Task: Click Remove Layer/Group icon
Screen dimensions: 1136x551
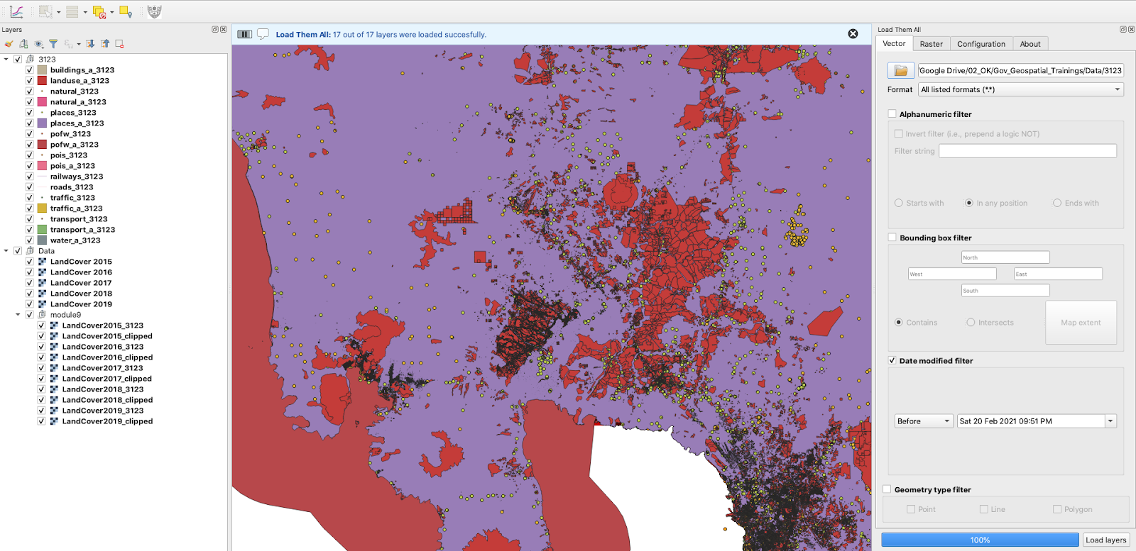Action: click(x=119, y=44)
